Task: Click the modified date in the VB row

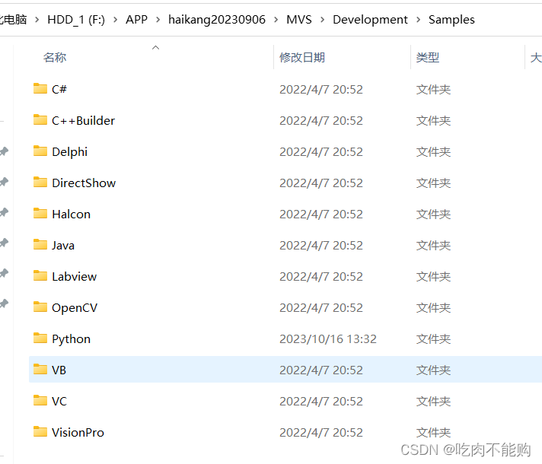Action: pyautogui.click(x=321, y=370)
